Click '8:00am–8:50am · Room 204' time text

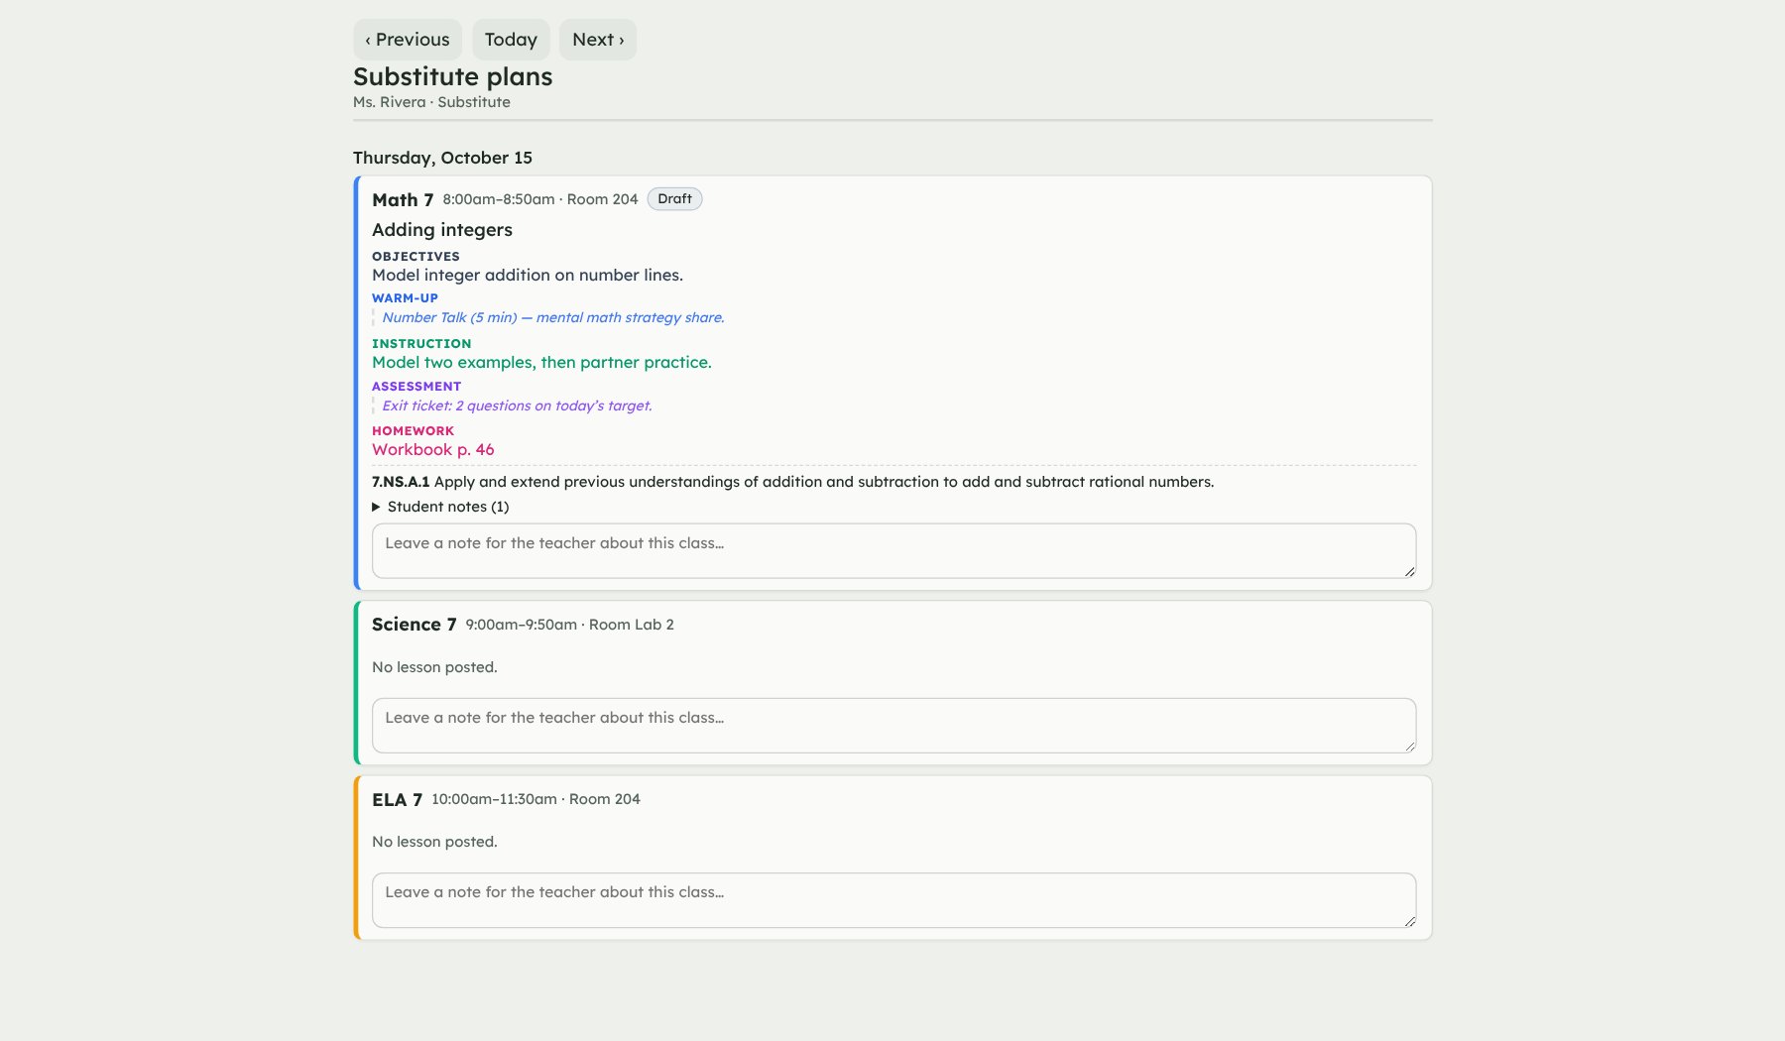[x=540, y=199]
